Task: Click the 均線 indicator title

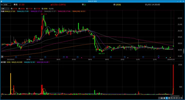Action: (x=2, y=11)
